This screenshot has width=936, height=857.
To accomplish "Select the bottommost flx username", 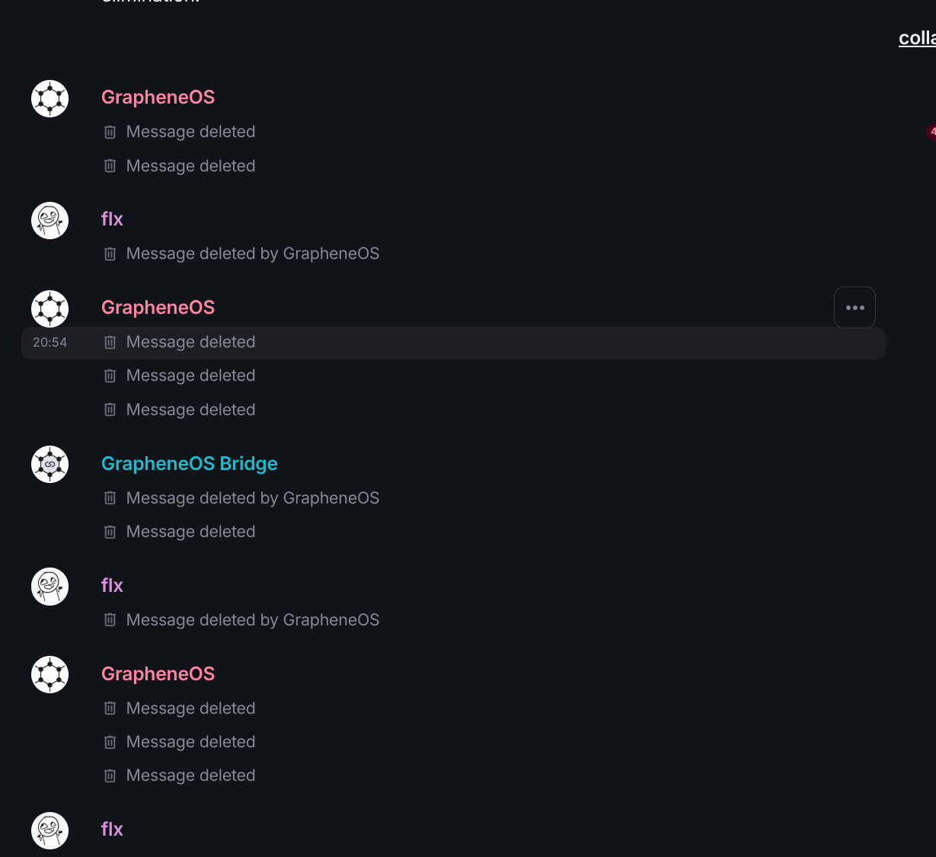I will pos(112,830).
